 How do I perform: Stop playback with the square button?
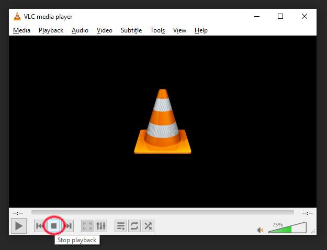(x=54, y=226)
